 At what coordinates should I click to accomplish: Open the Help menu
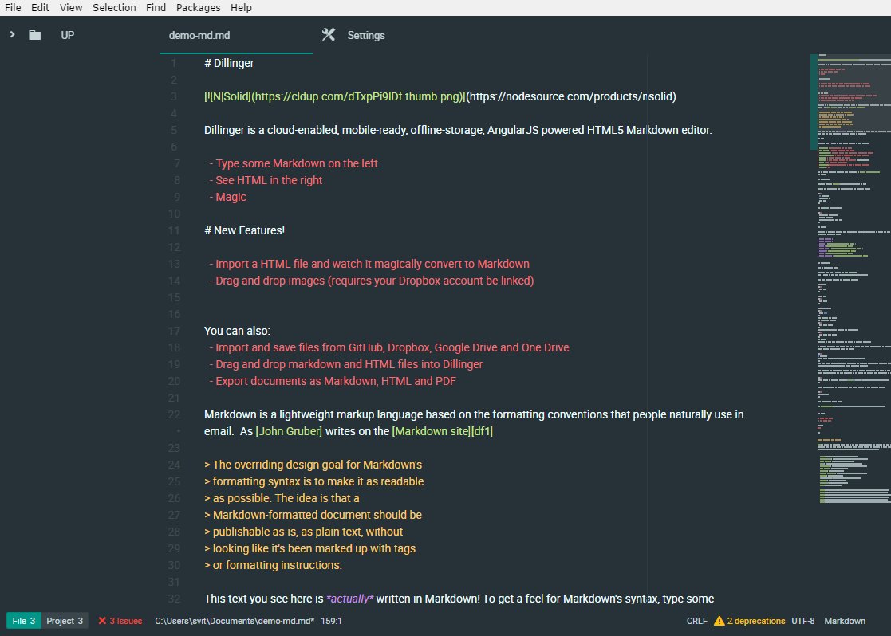coord(241,7)
